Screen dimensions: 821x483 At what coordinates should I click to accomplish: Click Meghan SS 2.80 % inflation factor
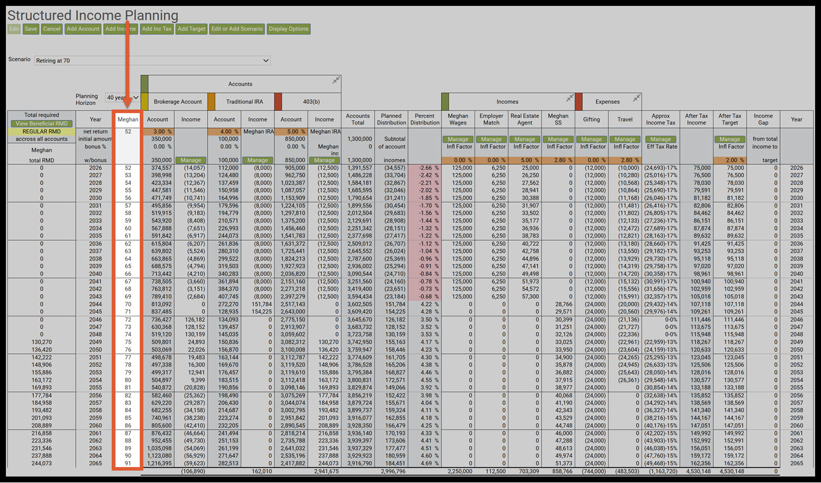[x=558, y=160]
